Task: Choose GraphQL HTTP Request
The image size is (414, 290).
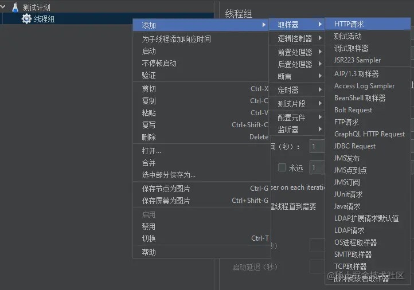Action: (368, 134)
